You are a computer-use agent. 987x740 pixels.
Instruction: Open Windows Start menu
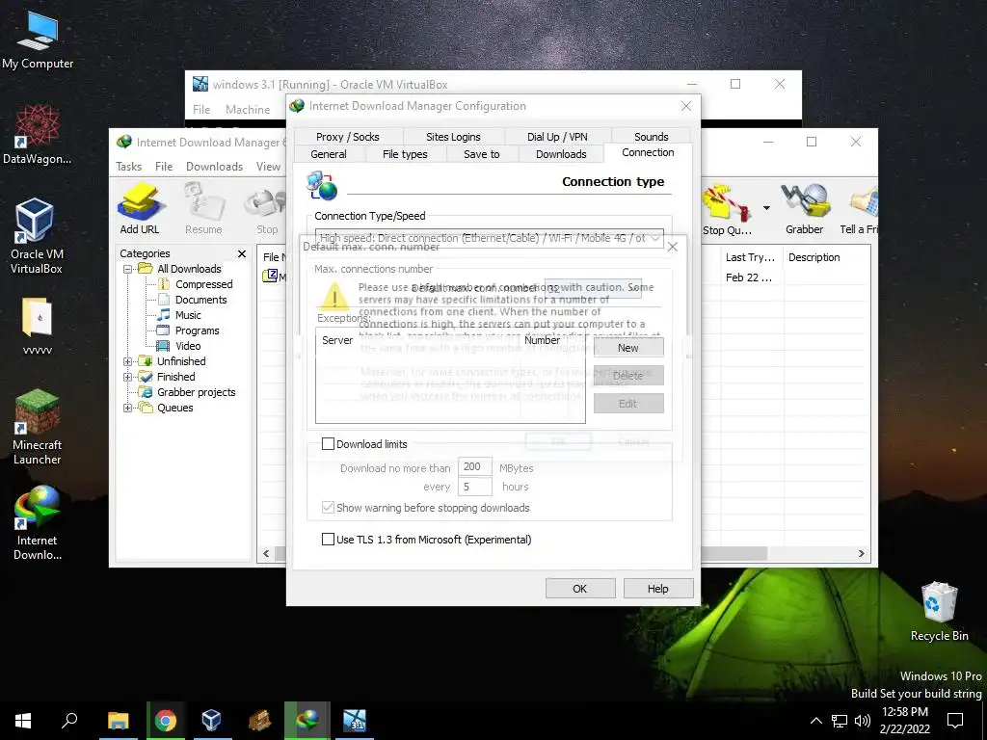[23, 721]
